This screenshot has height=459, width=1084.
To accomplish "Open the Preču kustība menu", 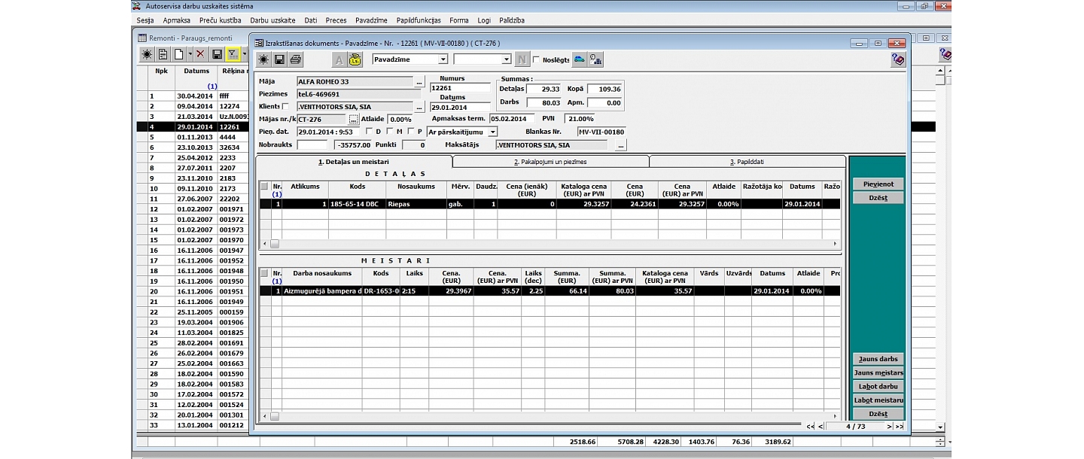I will coord(221,20).
